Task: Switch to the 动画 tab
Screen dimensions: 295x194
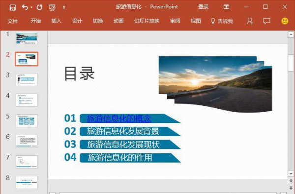Action: 118,21
